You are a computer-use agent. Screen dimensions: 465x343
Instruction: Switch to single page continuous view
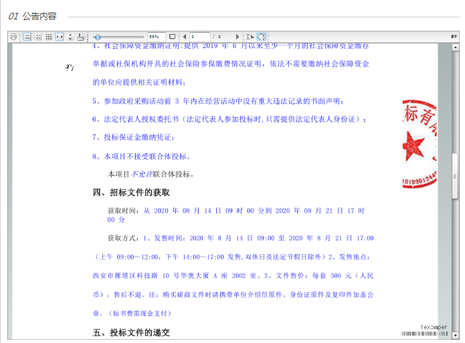pyautogui.click(x=27, y=37)
